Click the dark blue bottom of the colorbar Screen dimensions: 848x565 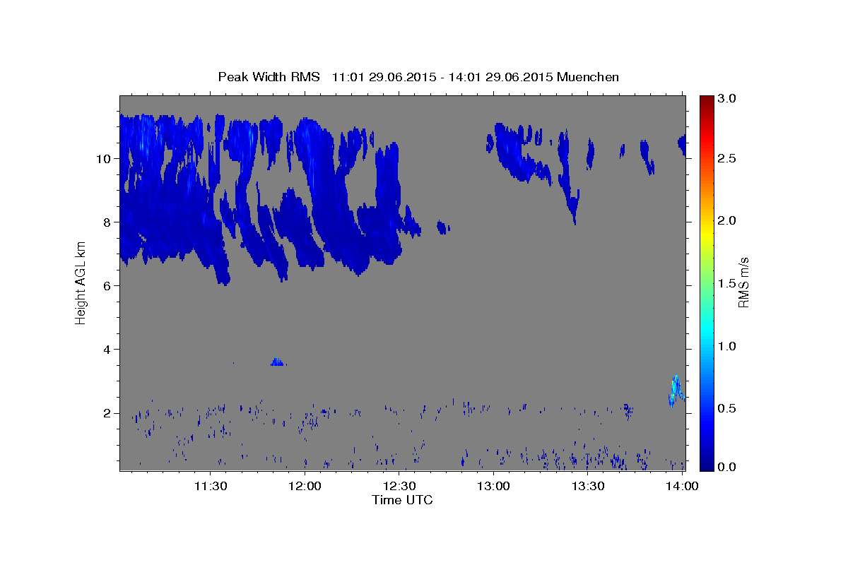coord(707,465)
